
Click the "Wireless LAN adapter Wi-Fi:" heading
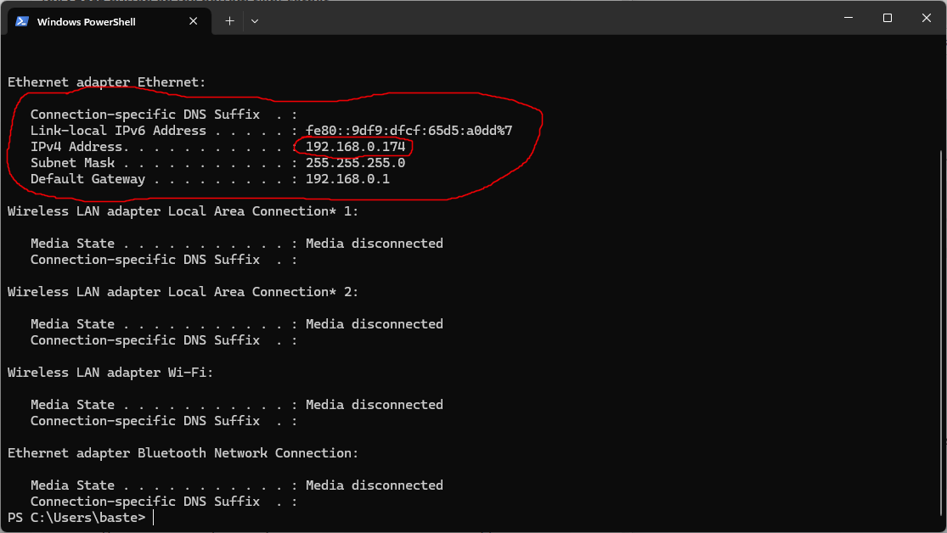coord(110,373)
